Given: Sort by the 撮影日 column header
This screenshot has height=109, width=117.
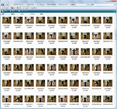Looking at the screenshot, I should point(15,14).
